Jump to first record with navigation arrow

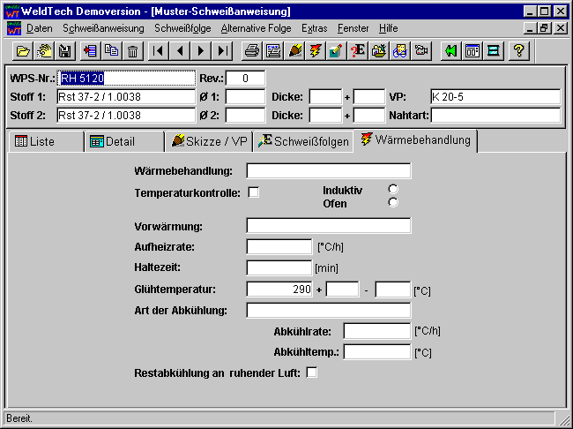159,50
